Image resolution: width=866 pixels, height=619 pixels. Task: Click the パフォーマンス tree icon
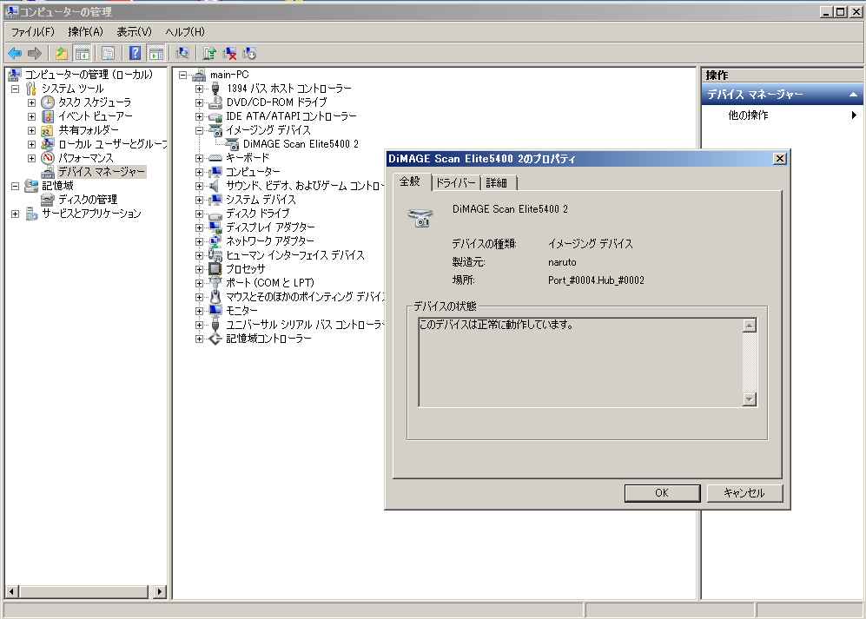tap(48, 158)
